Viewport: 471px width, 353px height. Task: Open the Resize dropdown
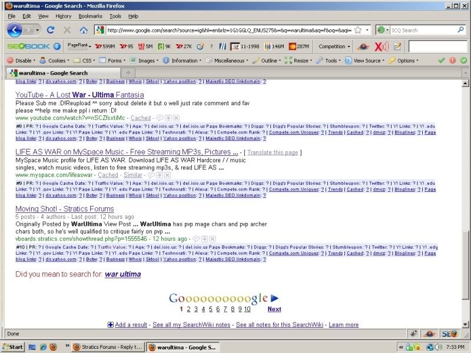tap(298, 61)
